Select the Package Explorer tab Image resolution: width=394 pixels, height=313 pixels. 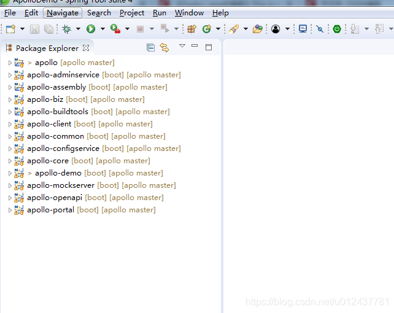coord(47,48)
